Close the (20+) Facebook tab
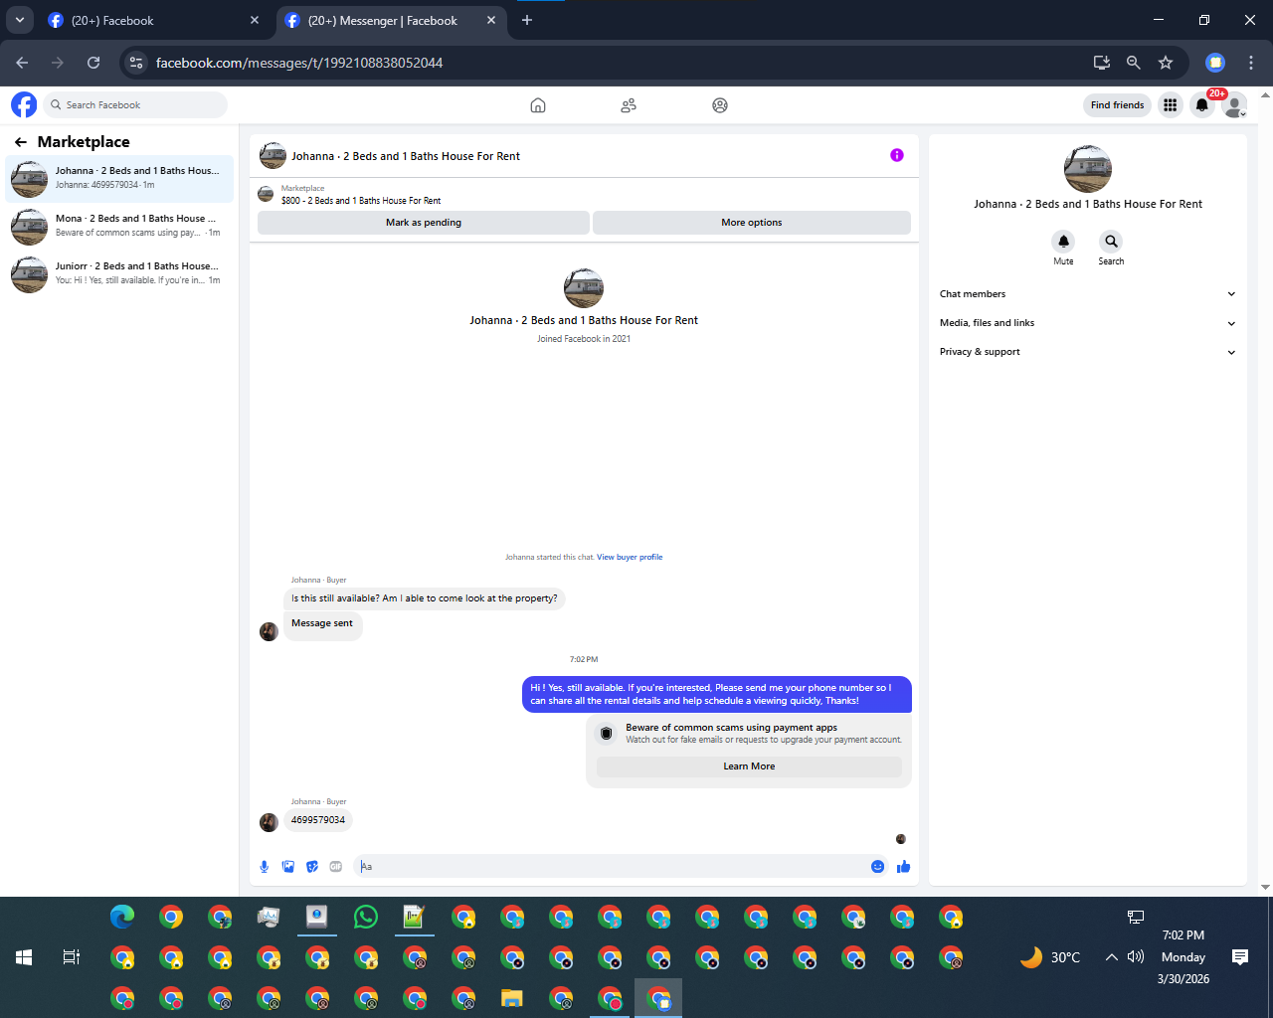This screenshot has height=1018, width=1273. click(255, 20)
